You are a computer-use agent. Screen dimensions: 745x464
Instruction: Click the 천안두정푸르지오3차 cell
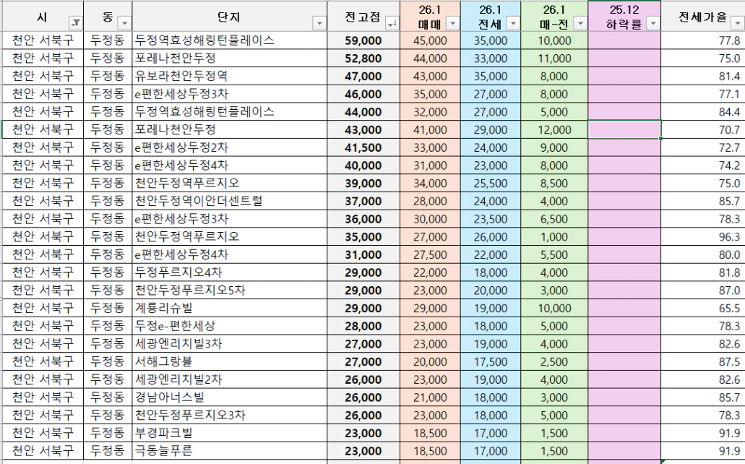(x=230, y=415)
